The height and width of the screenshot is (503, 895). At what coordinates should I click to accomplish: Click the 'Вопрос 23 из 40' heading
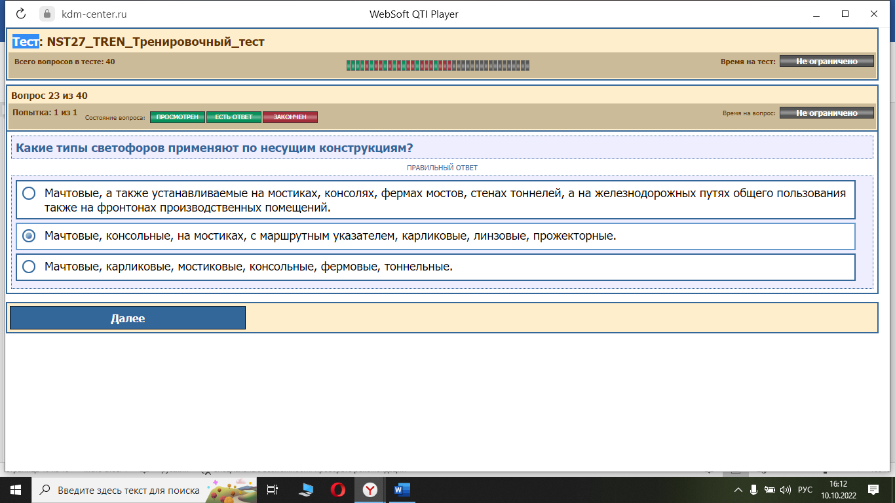pos(49,96)
